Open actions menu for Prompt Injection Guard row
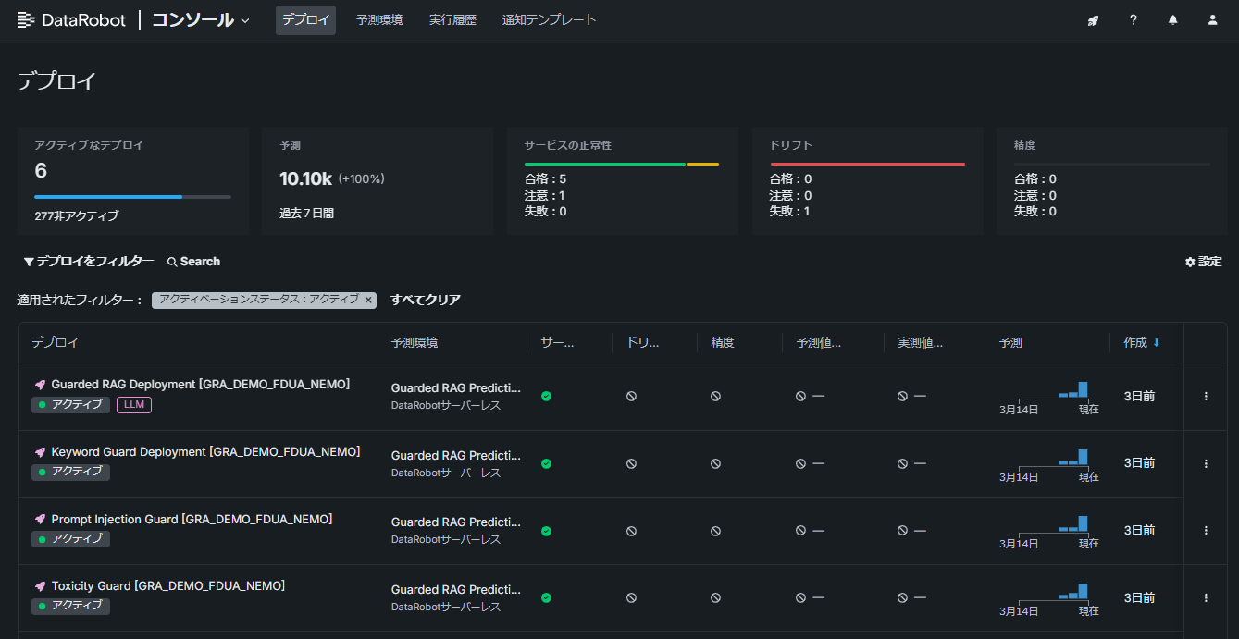 (1206, 531)
